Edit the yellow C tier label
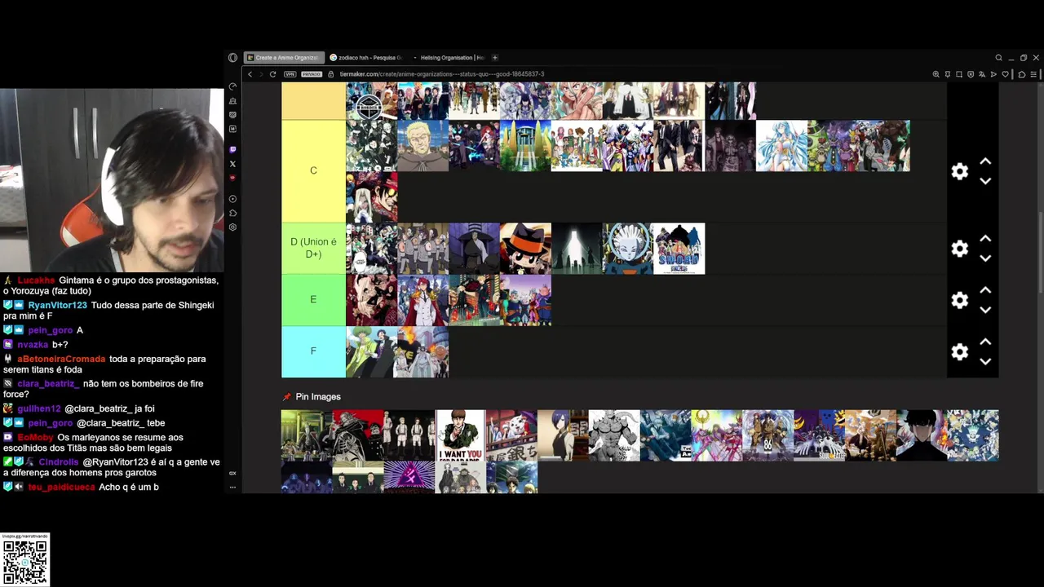 pos(313,171)
